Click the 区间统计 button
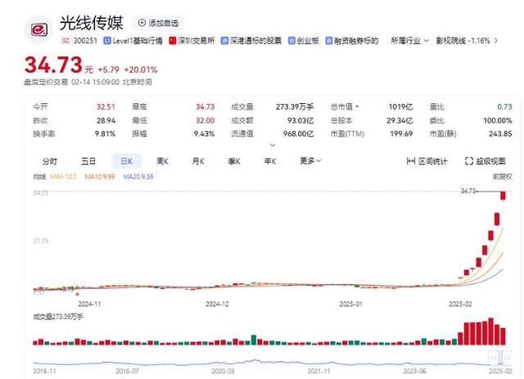Screen dimensions: 524x379 click(427, 161)
